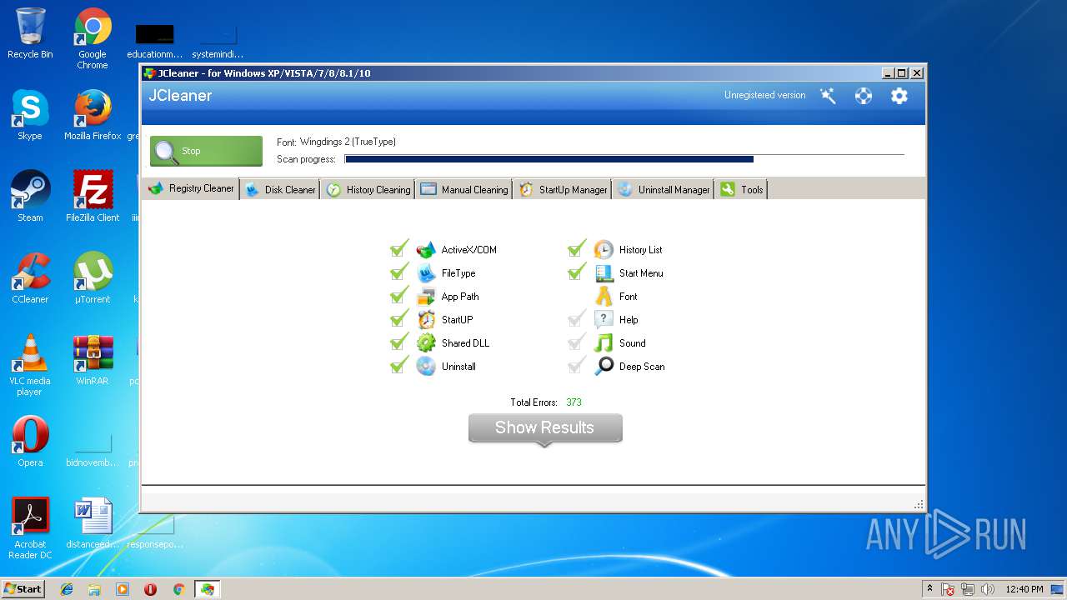This screenshot has height=600, width=1067.
Task: Switch to the Tools tab
Action: pos(741,189)
